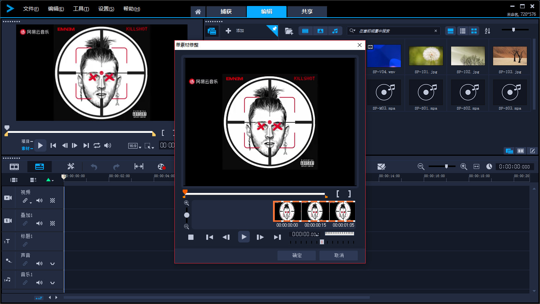Switch library to list view
This screenshot has width=540, height=304.
pos(463,31)
